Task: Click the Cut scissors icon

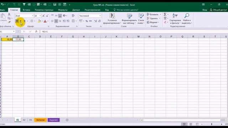Action: click(x=9, y=14)
